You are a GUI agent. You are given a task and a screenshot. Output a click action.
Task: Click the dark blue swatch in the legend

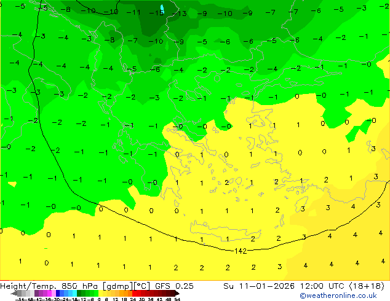coord(58,293)
